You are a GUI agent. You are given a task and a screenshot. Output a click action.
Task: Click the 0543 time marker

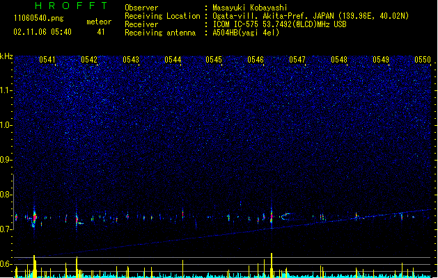pos(131,60)
